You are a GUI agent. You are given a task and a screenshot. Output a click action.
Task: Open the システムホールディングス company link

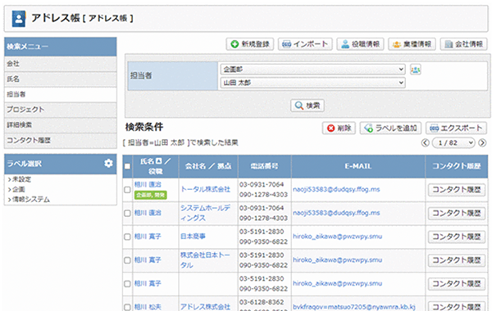(x=206, y=213)
